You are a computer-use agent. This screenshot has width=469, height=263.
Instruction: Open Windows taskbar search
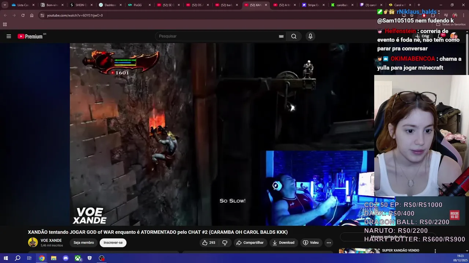coord(18,258)
